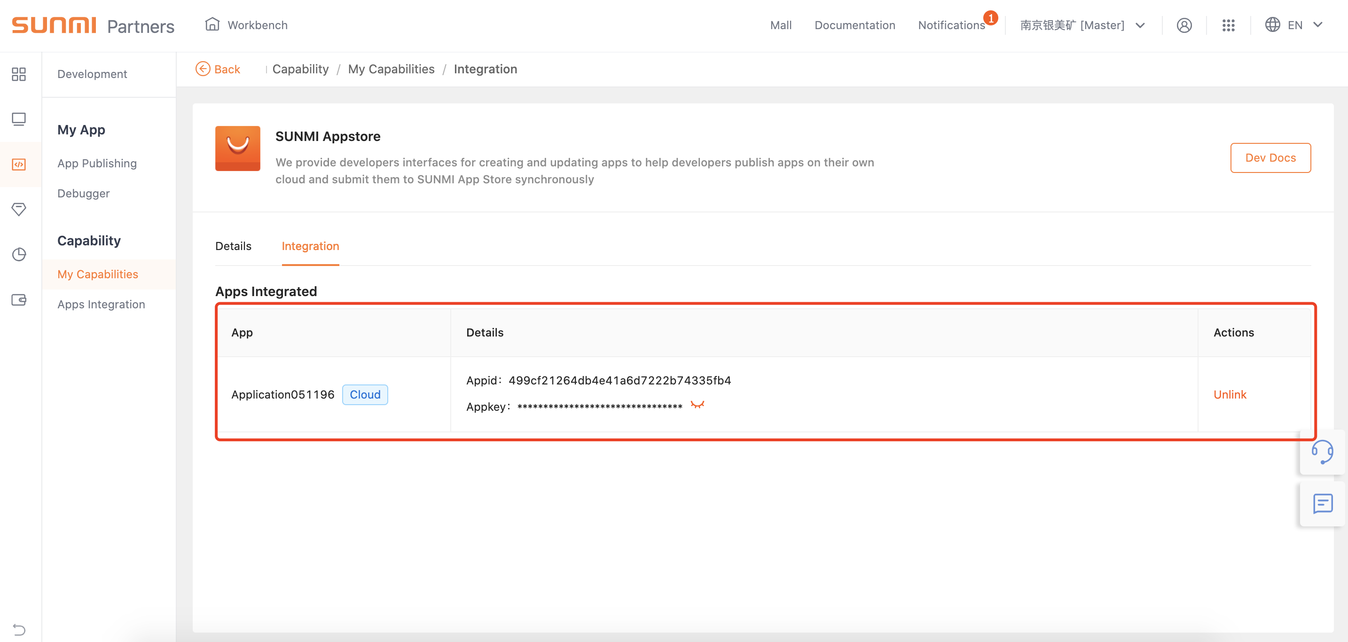
Task: Click the SUNMI Partners logo
Action: click(93, 25)
